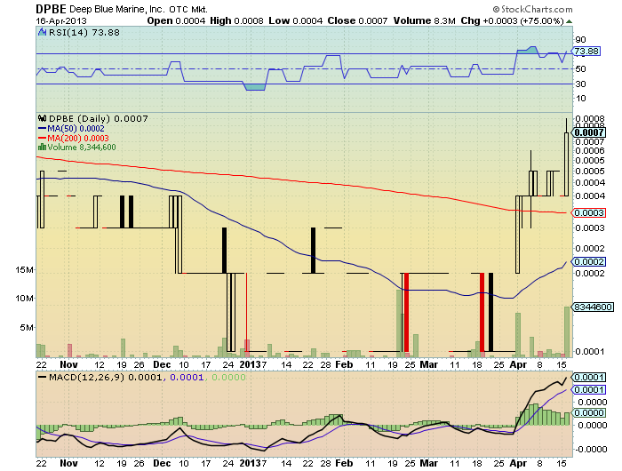Image resolution: width=622 pixels, height=471 pixels.
Task: Click the StockCharts.com copyright text
Action: coord(532,9)
